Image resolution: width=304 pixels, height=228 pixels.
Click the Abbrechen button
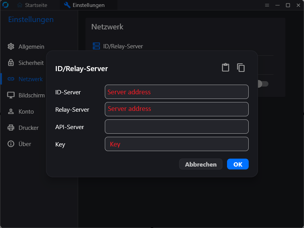[x=201, y=164]
